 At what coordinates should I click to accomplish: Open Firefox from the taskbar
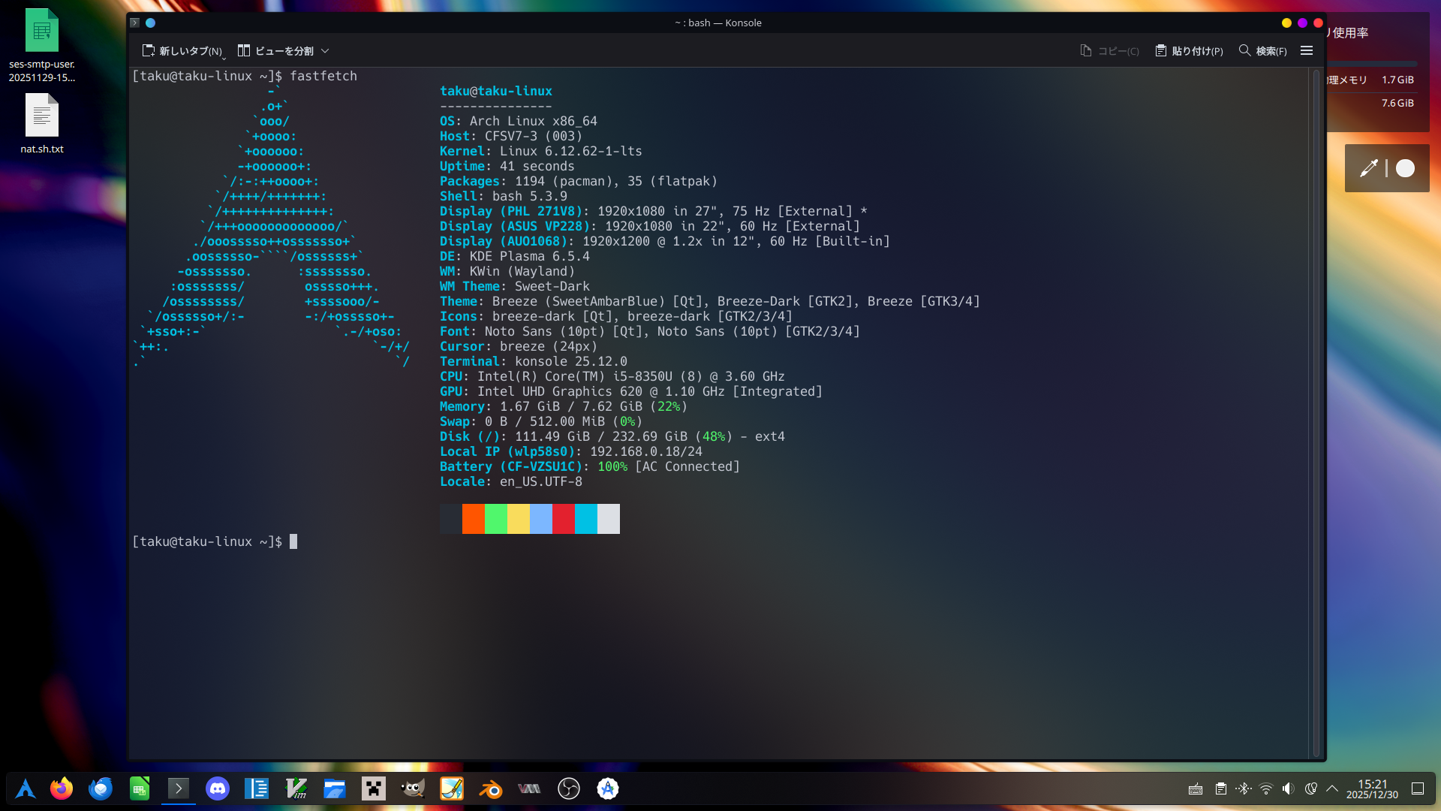coord(62,788)
